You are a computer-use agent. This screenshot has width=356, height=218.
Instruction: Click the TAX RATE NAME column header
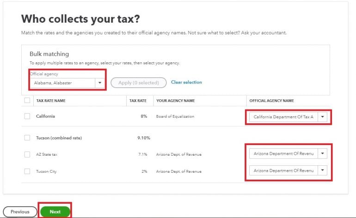(x=51, y=101)
